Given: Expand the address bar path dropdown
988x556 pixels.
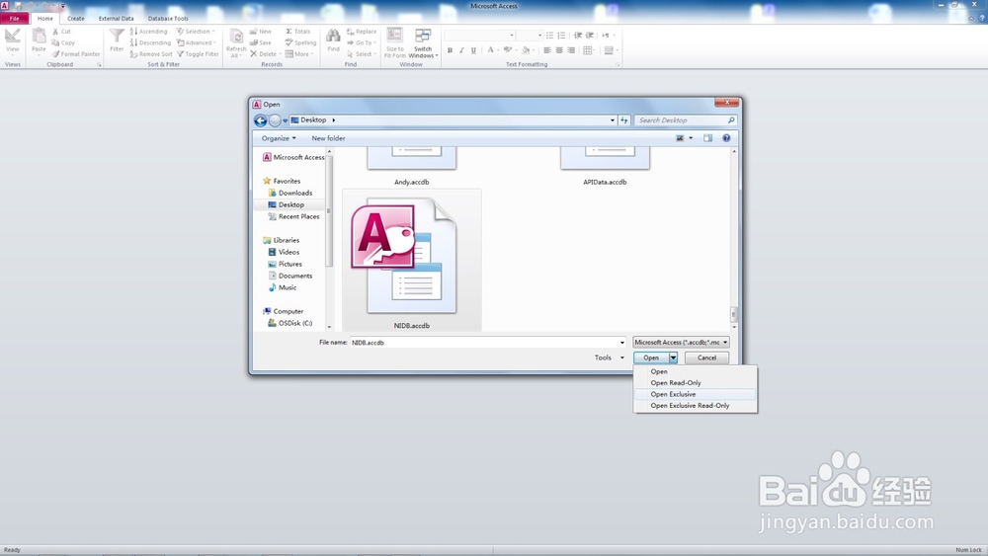Looking at the screenshot, I should (612, 120).
